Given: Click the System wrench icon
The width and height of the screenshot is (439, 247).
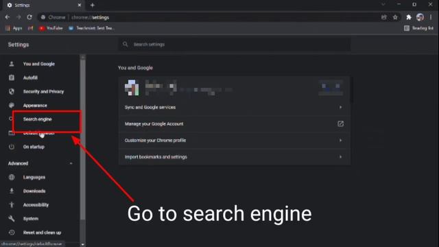Looking at the screenshot, I should coord(12,218).
